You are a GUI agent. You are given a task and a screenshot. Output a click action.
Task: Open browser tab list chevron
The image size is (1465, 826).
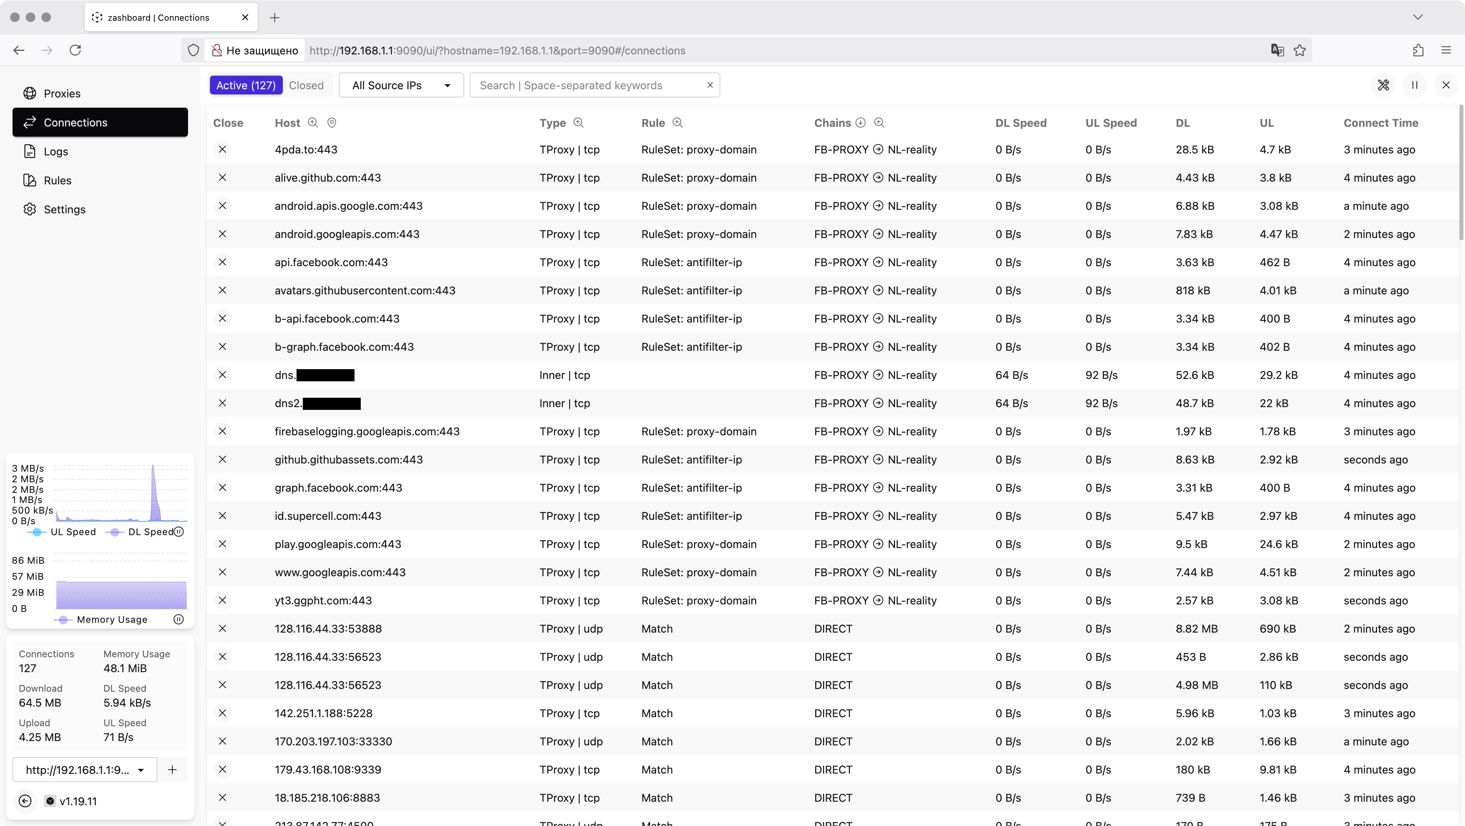click(1418, 17)
